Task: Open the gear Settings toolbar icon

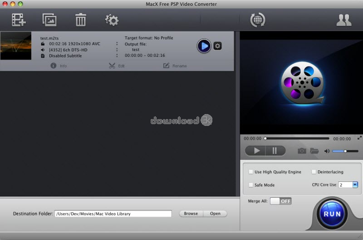Action: coord(112,20)
